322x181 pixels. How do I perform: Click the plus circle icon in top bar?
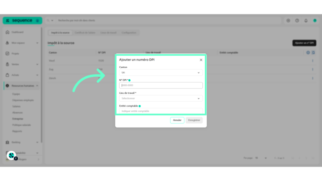click(288, 21)
